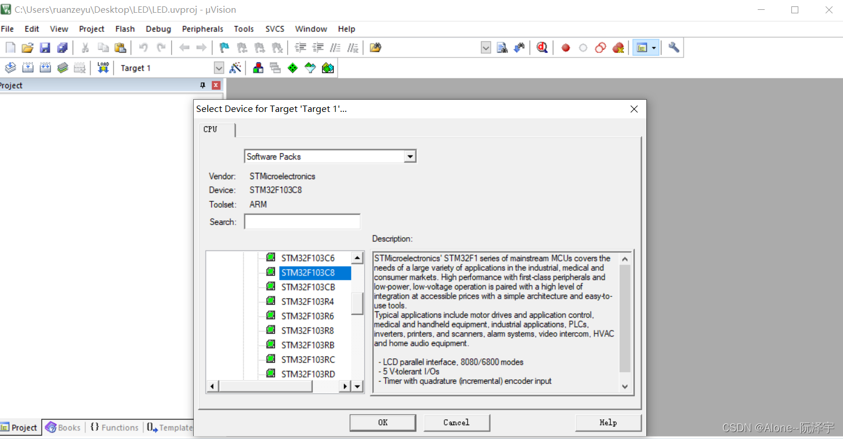Close the Project panel with red X

coord(216,85)
